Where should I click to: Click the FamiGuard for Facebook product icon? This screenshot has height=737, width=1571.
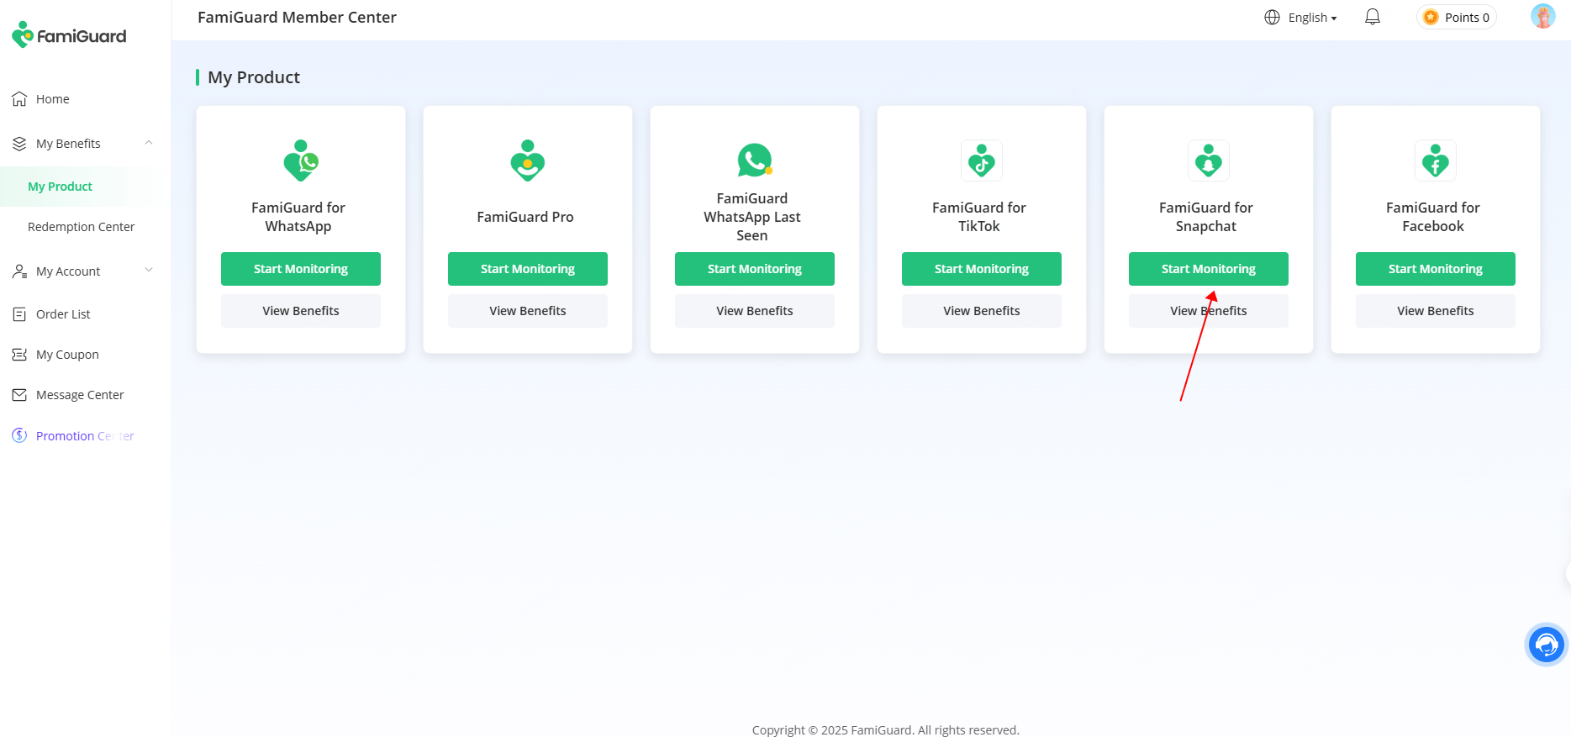point(1436,161)
